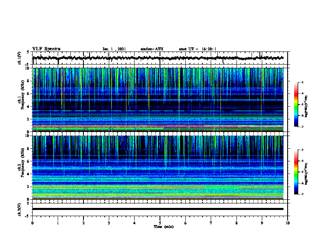324x250 pixels.
Task: Click time axis tick label "3"
Action: click(x=109, y=223)
